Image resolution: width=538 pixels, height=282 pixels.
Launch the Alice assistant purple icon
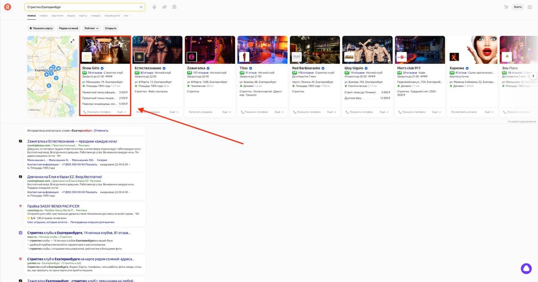pyautogui.click(x=526, y=268)
